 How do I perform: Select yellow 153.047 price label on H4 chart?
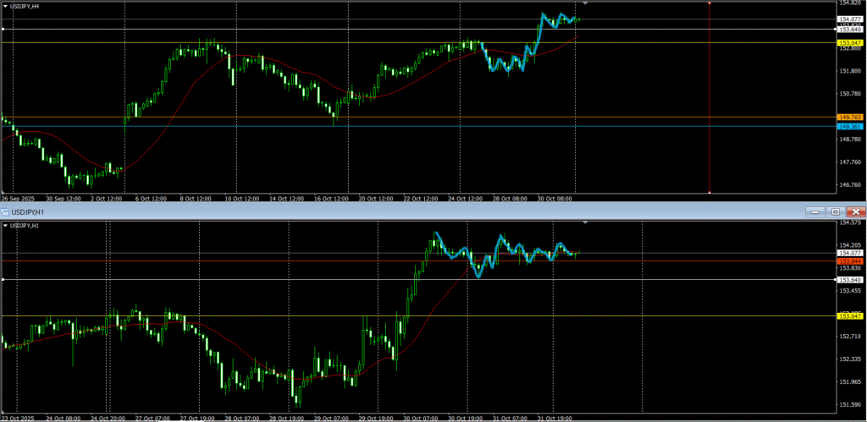[x=848, y=42]
